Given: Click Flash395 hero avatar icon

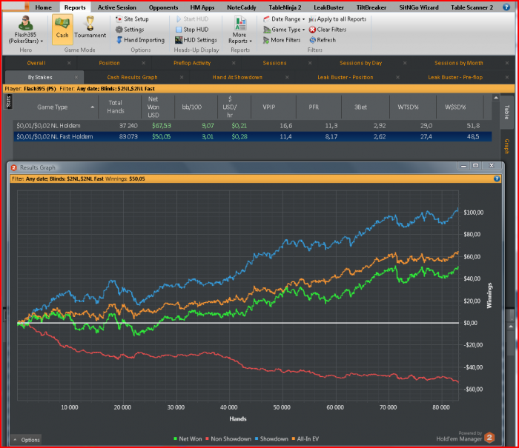Looking at the screenshot, I should [25, 23].
